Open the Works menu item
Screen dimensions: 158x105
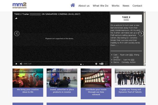click(115, 6)
